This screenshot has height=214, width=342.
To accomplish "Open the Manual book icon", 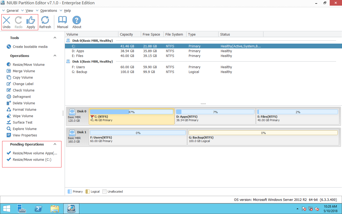I will (x=63, y=20).
